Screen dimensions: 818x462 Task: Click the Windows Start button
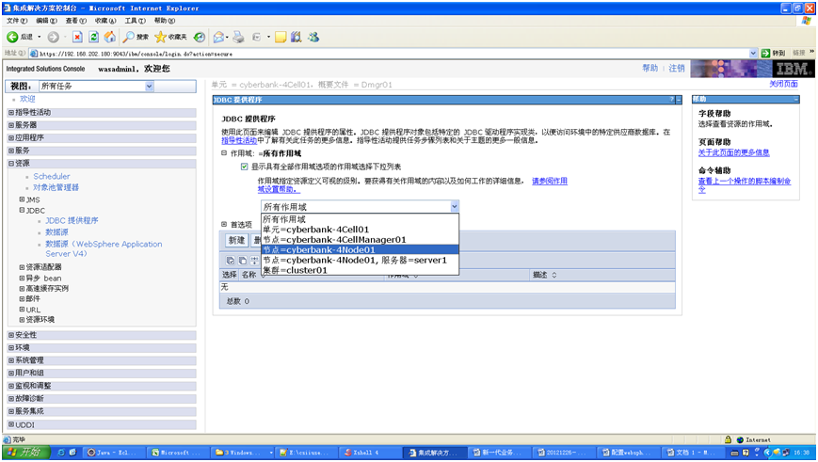coord(25,452)
